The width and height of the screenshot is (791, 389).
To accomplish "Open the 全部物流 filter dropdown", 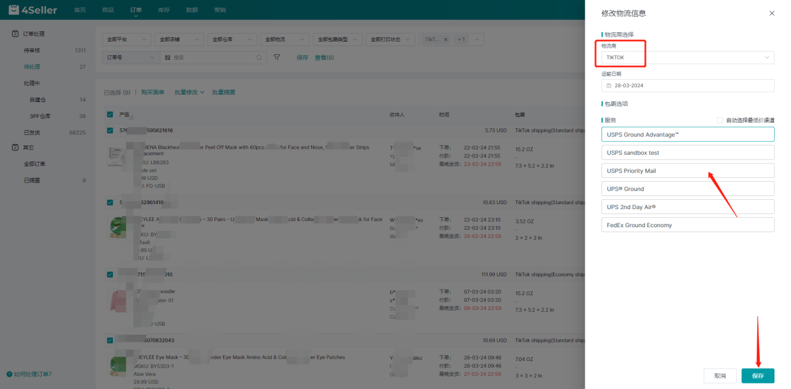I will click(285, 39).
